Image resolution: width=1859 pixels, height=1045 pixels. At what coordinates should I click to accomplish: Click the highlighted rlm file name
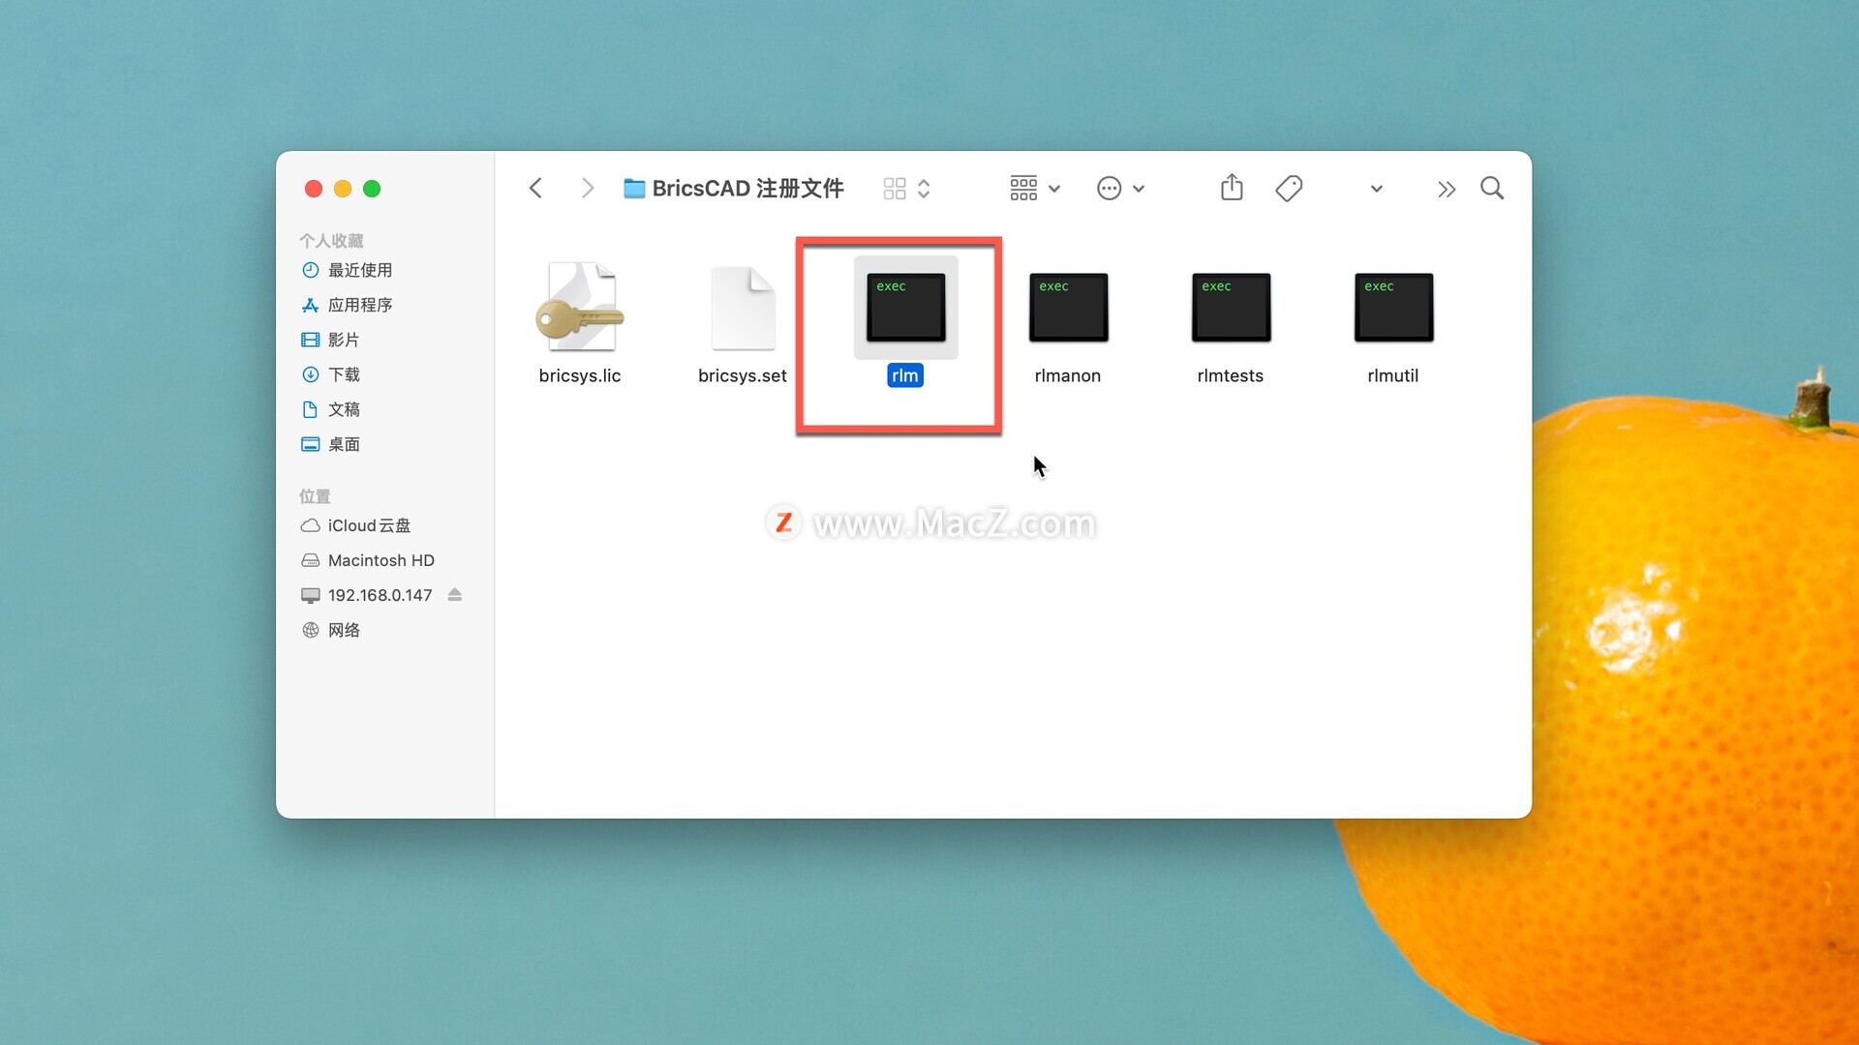[905, 375]
